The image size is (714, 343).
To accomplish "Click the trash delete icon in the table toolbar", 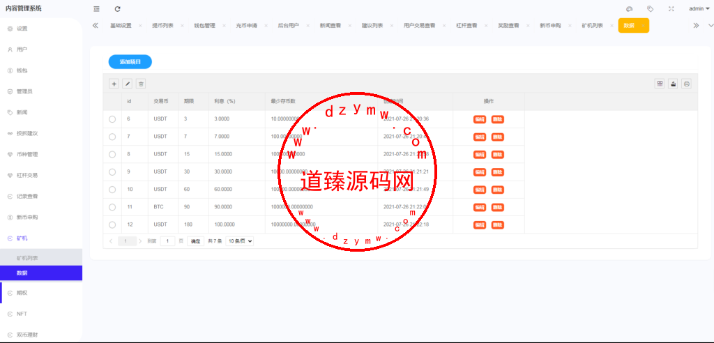I will coord(141,84).
